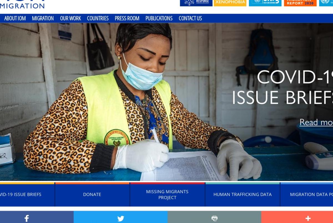Open more sharing options plus icon
Screen dimensions: 333x223
click(308, 219)
